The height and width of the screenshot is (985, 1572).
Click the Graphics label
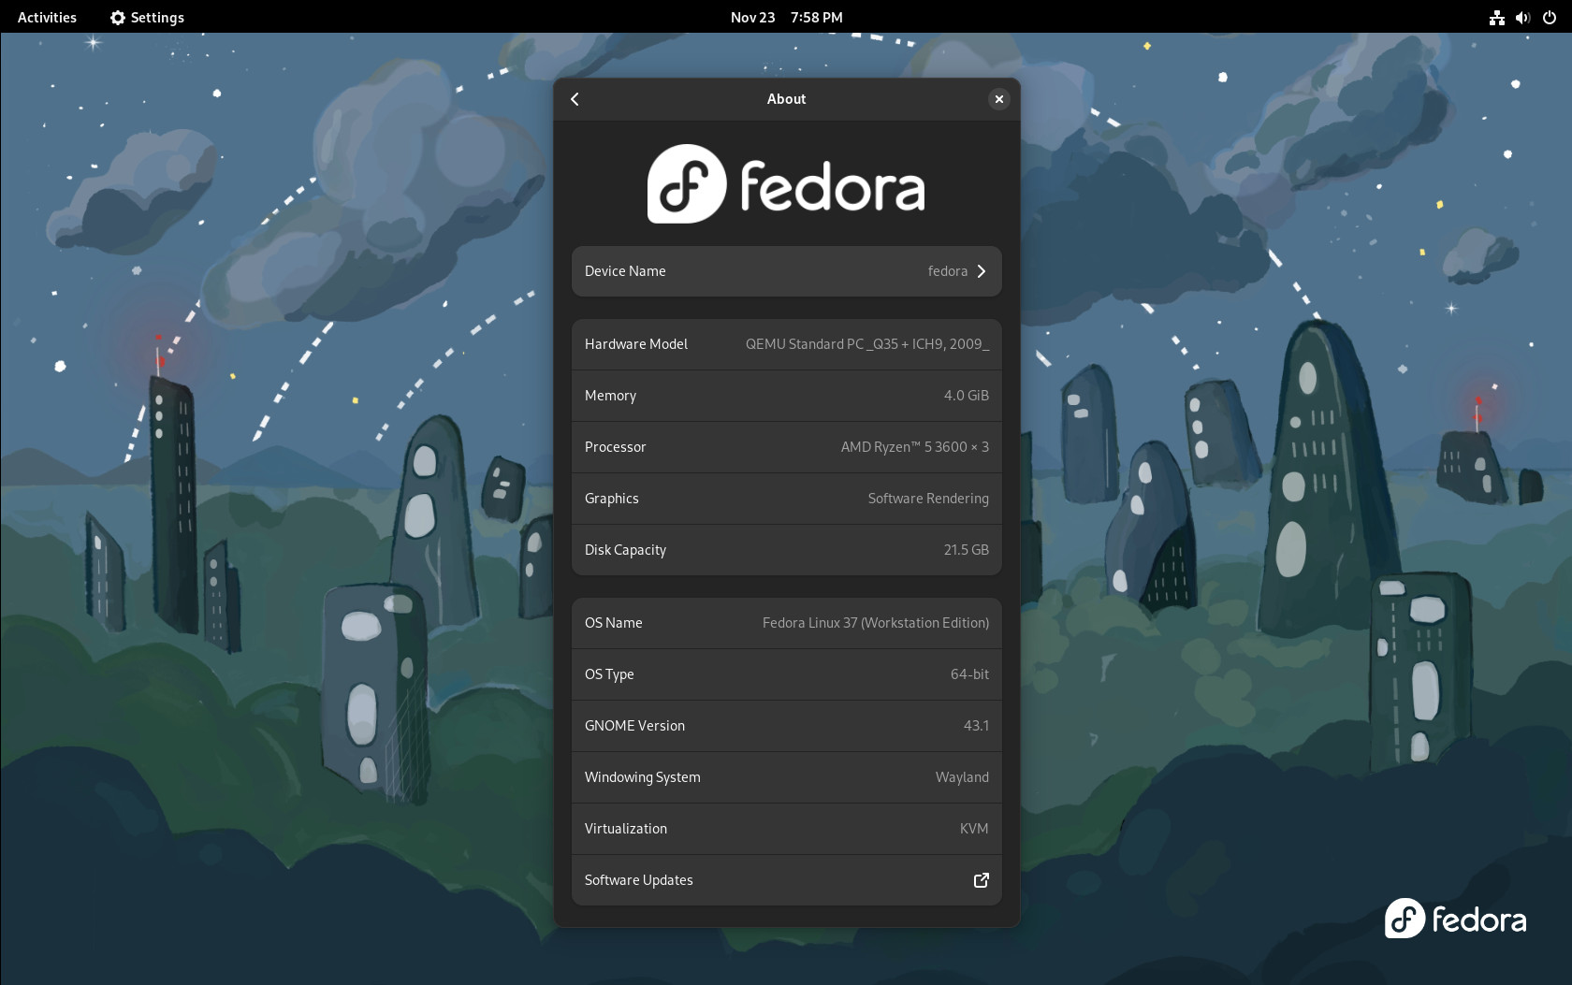point(611,499)
